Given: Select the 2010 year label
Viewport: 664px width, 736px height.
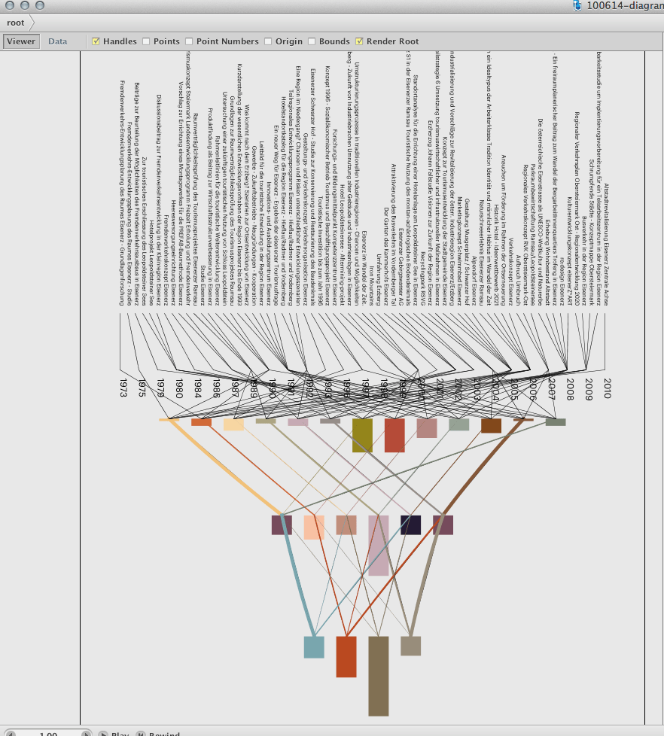Looking at the screenshot, I should [608, 388].
